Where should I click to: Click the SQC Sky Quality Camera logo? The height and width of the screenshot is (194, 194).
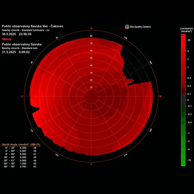127,27
